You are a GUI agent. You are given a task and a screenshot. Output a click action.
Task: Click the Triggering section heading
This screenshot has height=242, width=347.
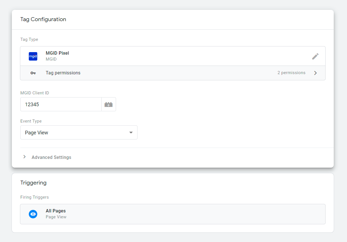pyautogui.click(x=33, y=183)
